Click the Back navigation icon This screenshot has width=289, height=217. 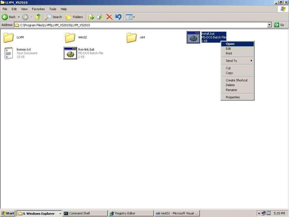[x=5, y=17]
